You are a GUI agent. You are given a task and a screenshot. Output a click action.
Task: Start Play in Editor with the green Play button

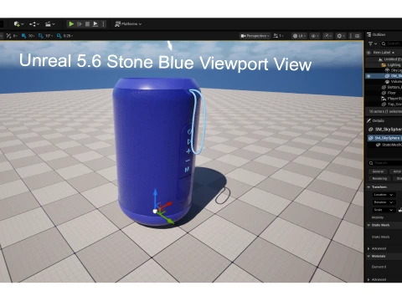pyautogui.click(x=71, y=24)
